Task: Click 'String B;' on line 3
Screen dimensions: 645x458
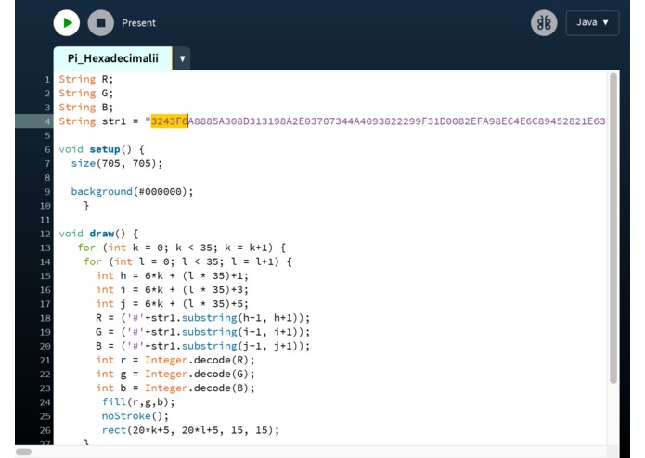Action: pos(85,108)
